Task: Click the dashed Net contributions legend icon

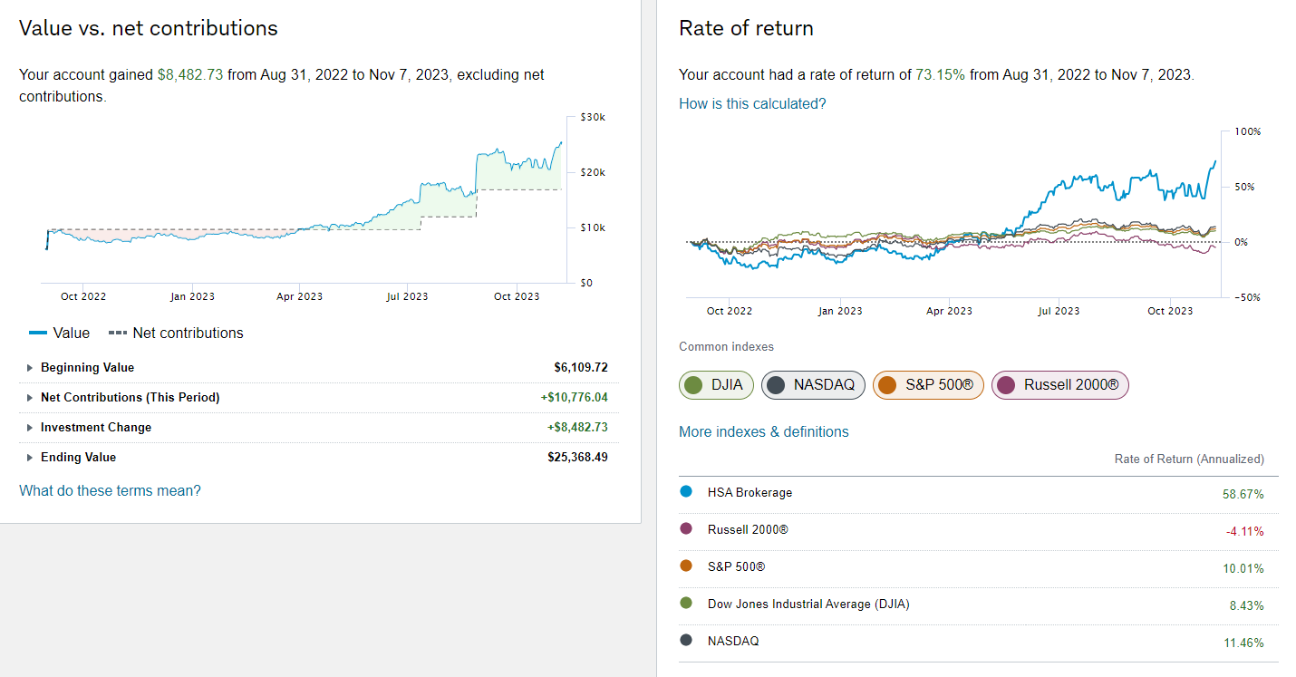Action: coord(117,334)
